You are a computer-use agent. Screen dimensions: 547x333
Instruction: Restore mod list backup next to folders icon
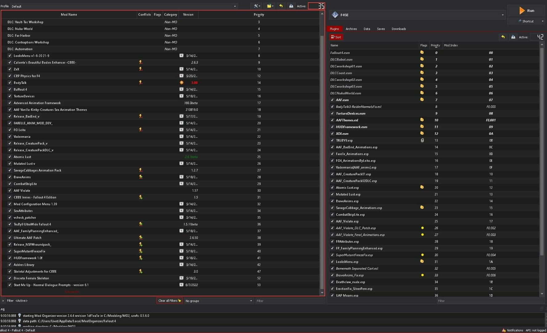tap(281, 6)
